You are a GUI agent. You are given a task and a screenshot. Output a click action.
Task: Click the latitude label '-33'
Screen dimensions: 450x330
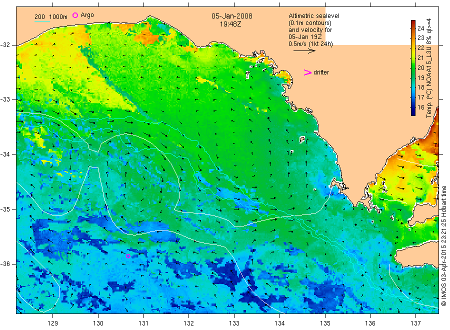[5, 99]
